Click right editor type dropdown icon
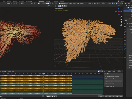Viewport: 132px width, 99px height. [56, 4]
